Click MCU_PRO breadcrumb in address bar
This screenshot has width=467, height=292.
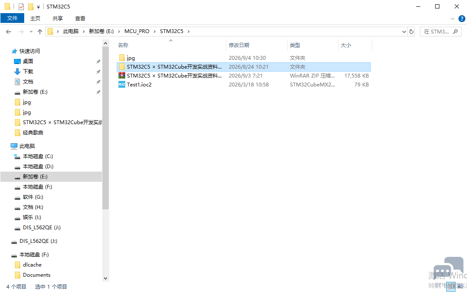coord(137,31)
